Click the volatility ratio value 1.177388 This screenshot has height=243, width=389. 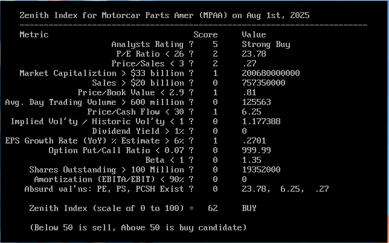[x=261, y=121]
